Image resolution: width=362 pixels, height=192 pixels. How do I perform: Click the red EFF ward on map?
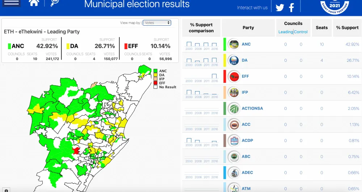point(76,150)
